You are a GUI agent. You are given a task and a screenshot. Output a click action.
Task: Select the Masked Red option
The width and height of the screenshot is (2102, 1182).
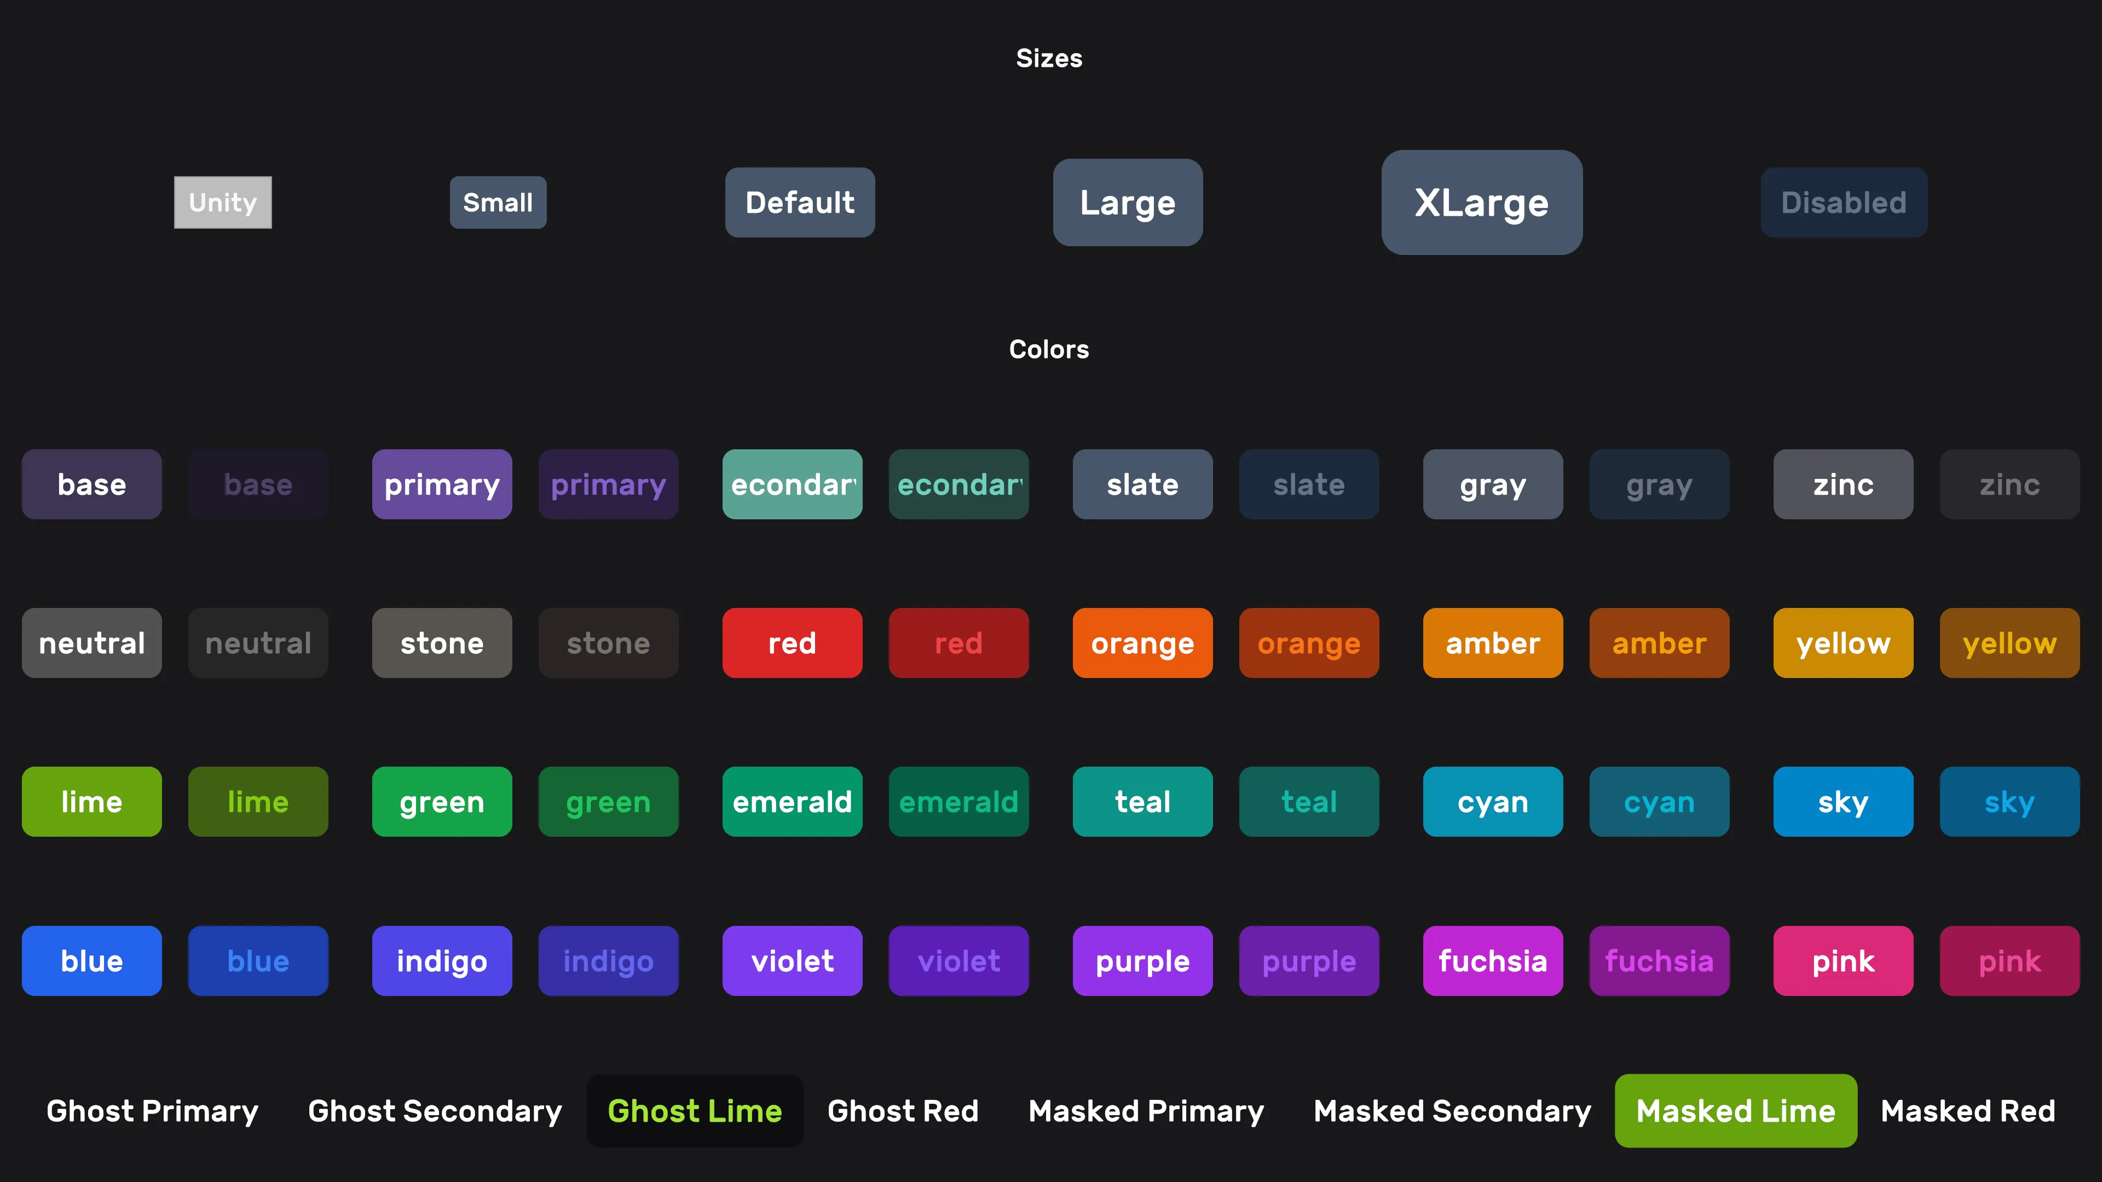pos(1967,1110)
